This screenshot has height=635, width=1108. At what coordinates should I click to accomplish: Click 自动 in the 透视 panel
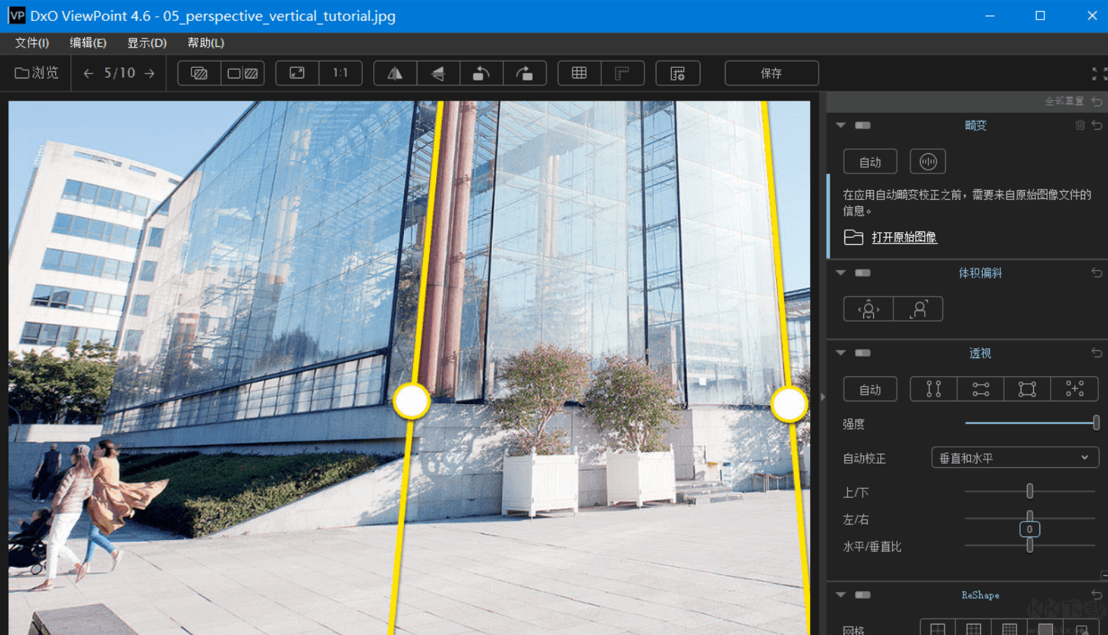pos(870,389)
